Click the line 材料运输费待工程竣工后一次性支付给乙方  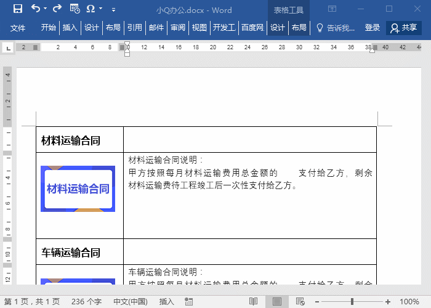(x=212, y=185)
